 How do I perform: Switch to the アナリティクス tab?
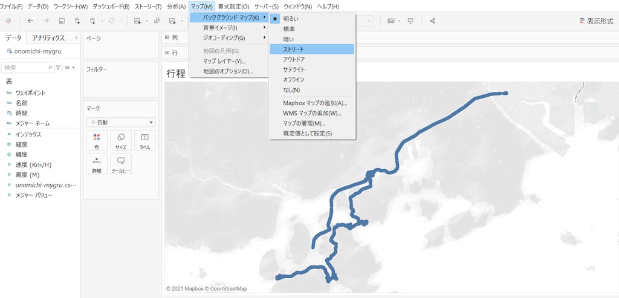pos(48,38)
